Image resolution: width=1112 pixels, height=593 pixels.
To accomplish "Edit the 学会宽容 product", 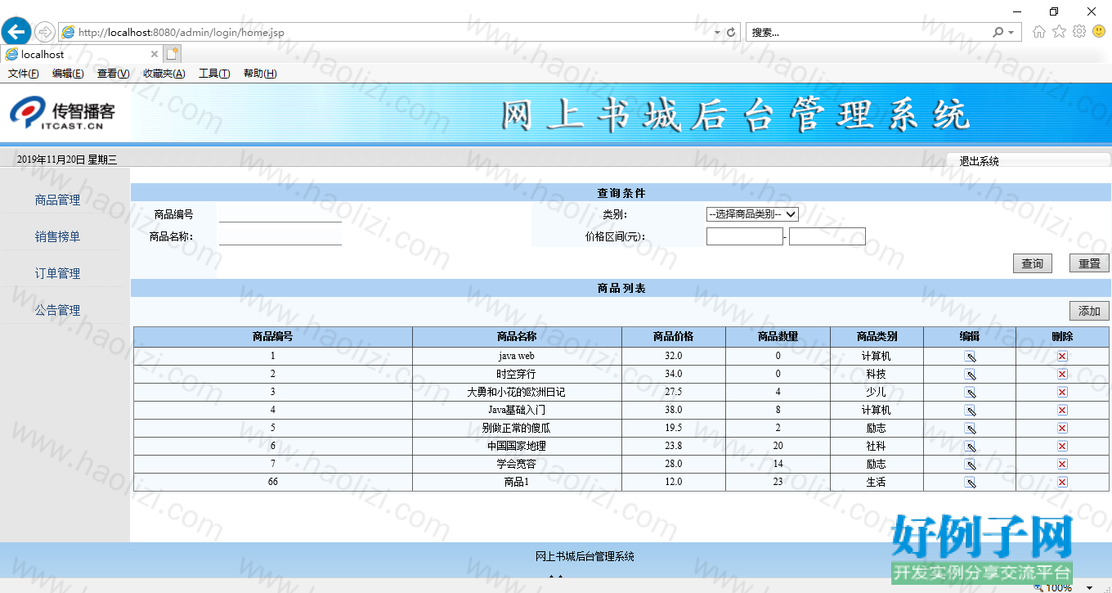I will (970, 464).
